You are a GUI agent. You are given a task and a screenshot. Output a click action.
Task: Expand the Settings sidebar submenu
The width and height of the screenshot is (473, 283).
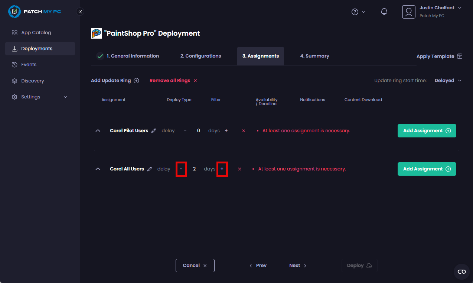pyautogui.click(x=65, y=97)
